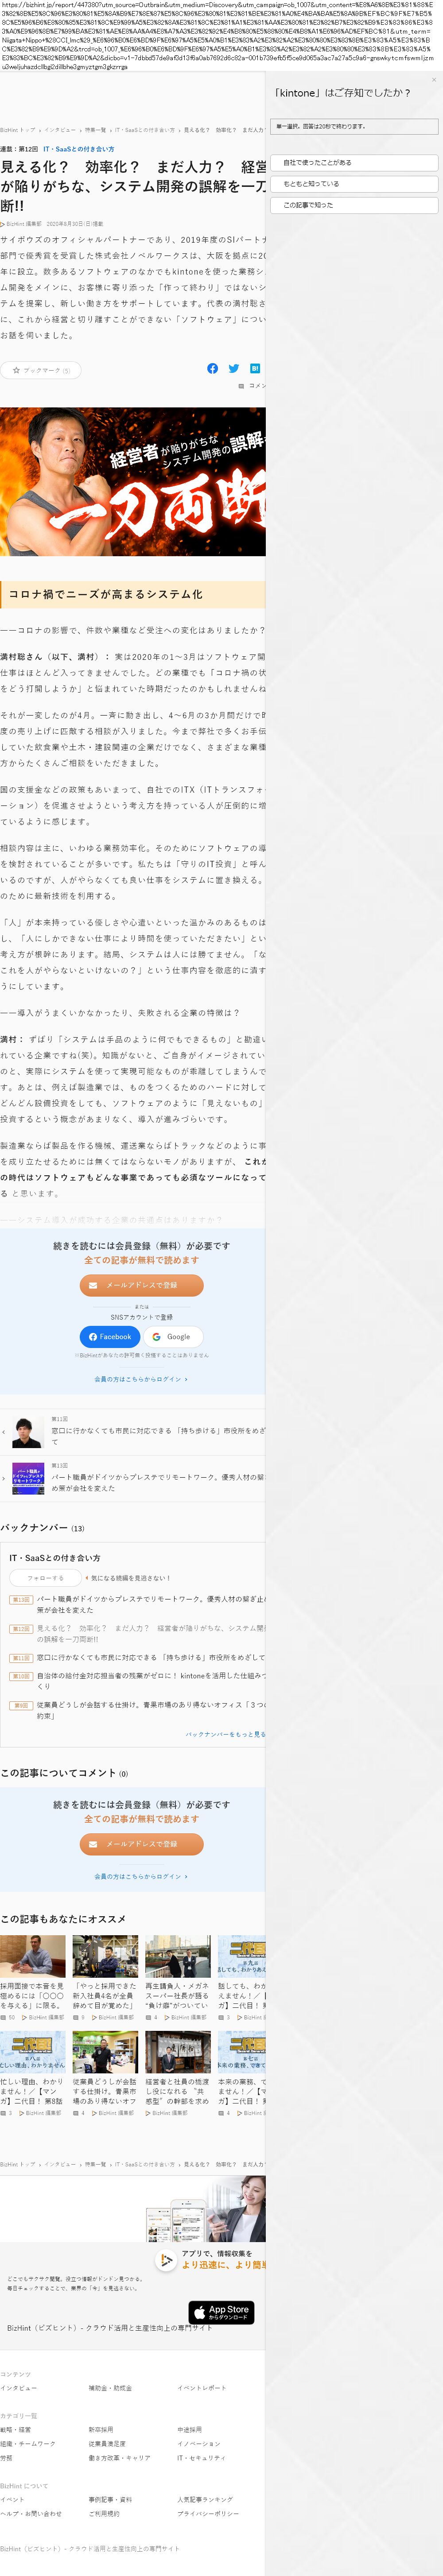This screenshot has height=2576, width=443.
Task: Share article via Facebook icon
Action: point(212,368)
